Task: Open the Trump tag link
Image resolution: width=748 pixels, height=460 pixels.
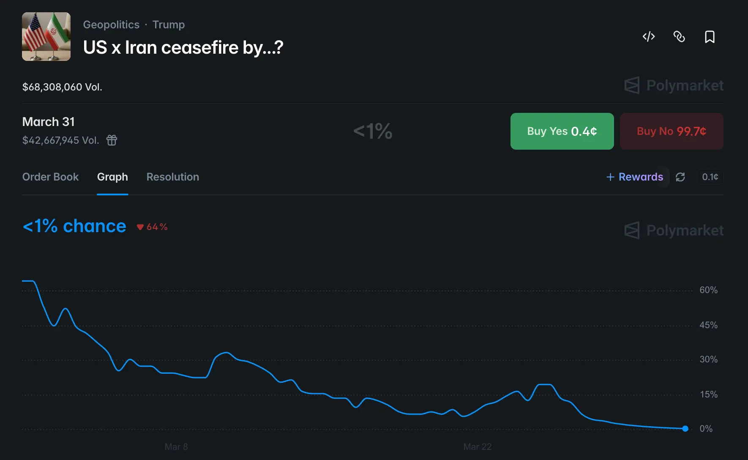Action: (168, 25)
